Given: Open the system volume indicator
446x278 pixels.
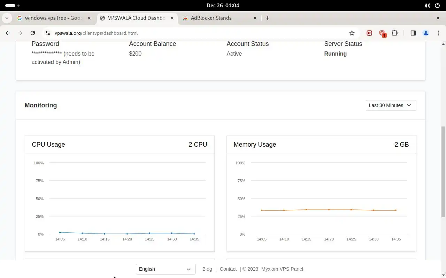Looking at the screenshot, I should (x=427, y=6).
